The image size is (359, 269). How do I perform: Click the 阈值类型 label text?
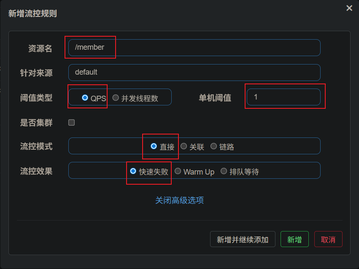pyautogui.click(x=36, y=98)
